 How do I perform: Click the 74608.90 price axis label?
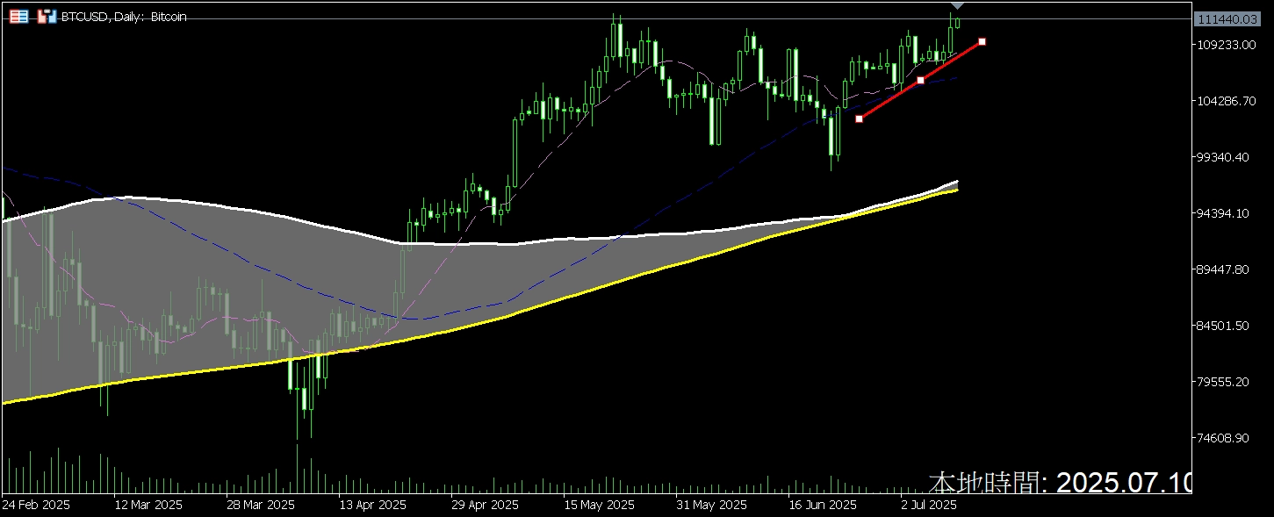(x=1222, y=438)
